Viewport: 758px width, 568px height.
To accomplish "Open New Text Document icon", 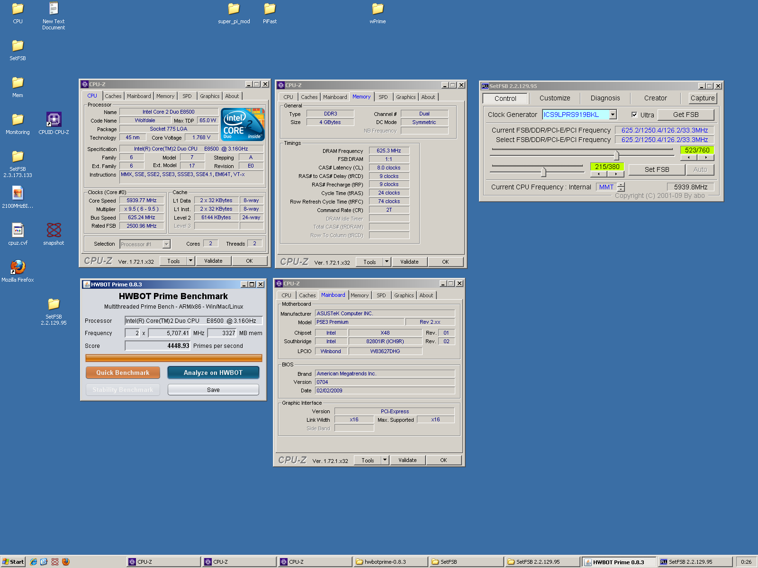I will (x=54, y=16).
